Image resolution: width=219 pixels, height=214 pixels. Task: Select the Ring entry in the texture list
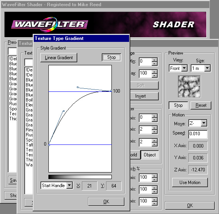[x=29, y=130]
